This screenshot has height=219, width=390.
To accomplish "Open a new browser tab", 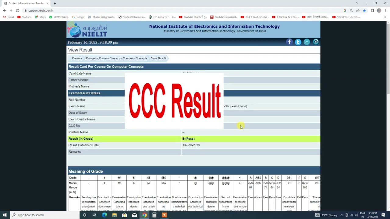I will [x=55, y=3].
